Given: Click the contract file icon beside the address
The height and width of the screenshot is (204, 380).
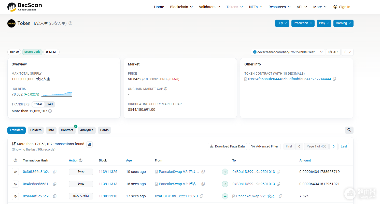Looking at the screenshot, I should point(246,79).
